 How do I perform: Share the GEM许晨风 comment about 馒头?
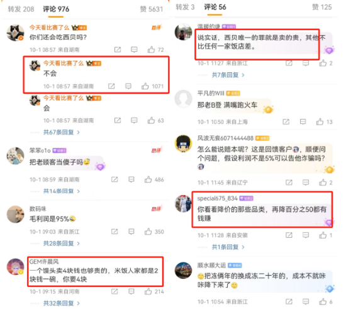coord(114,291)
